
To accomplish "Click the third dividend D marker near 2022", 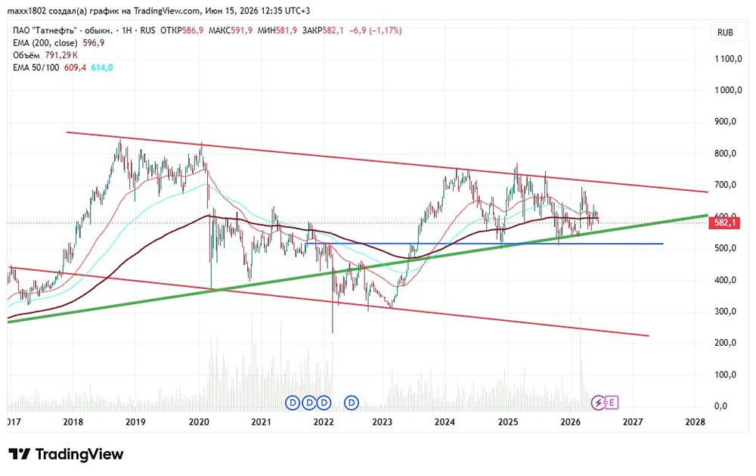I will (324, 402).
